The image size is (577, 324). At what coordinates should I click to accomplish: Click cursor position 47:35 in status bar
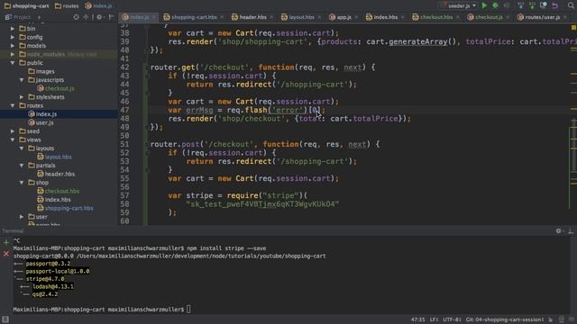417,319
